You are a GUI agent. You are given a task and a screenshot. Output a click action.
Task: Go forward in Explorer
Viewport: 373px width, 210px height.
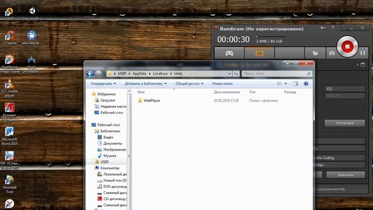point(98,73)
